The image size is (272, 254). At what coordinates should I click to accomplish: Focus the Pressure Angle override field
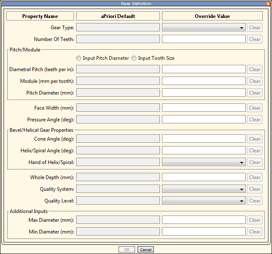[203, 120]
